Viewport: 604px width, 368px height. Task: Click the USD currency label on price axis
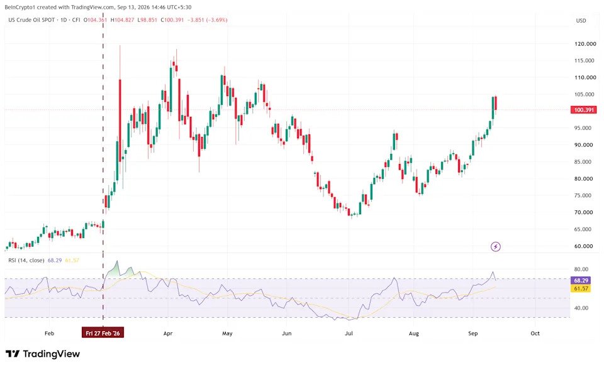[581, 20]
